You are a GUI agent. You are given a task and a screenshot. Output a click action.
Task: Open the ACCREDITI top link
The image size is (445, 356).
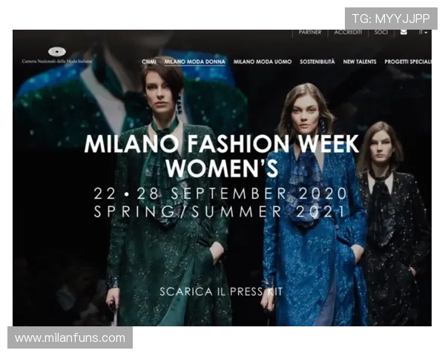[348, 33]
